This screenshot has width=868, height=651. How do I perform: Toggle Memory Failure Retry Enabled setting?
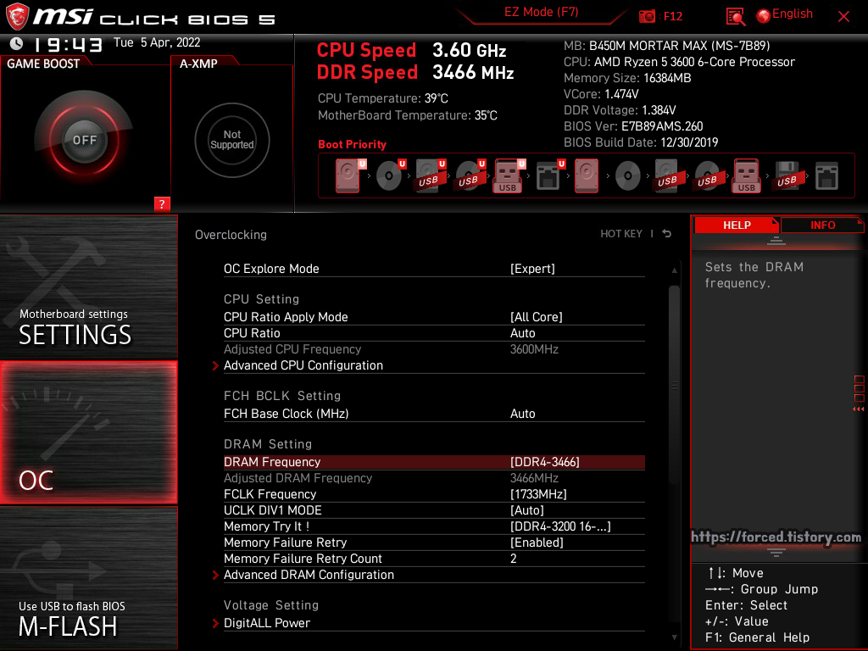[434, 542]
